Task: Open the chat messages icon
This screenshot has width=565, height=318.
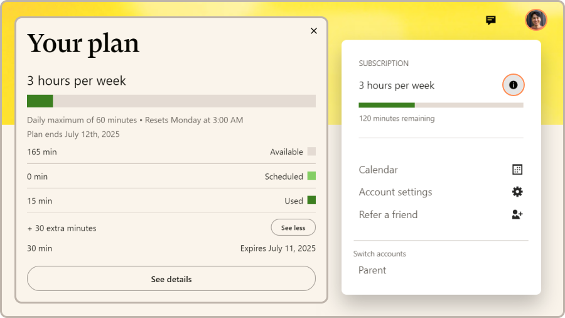Action: tap(491, 20)
